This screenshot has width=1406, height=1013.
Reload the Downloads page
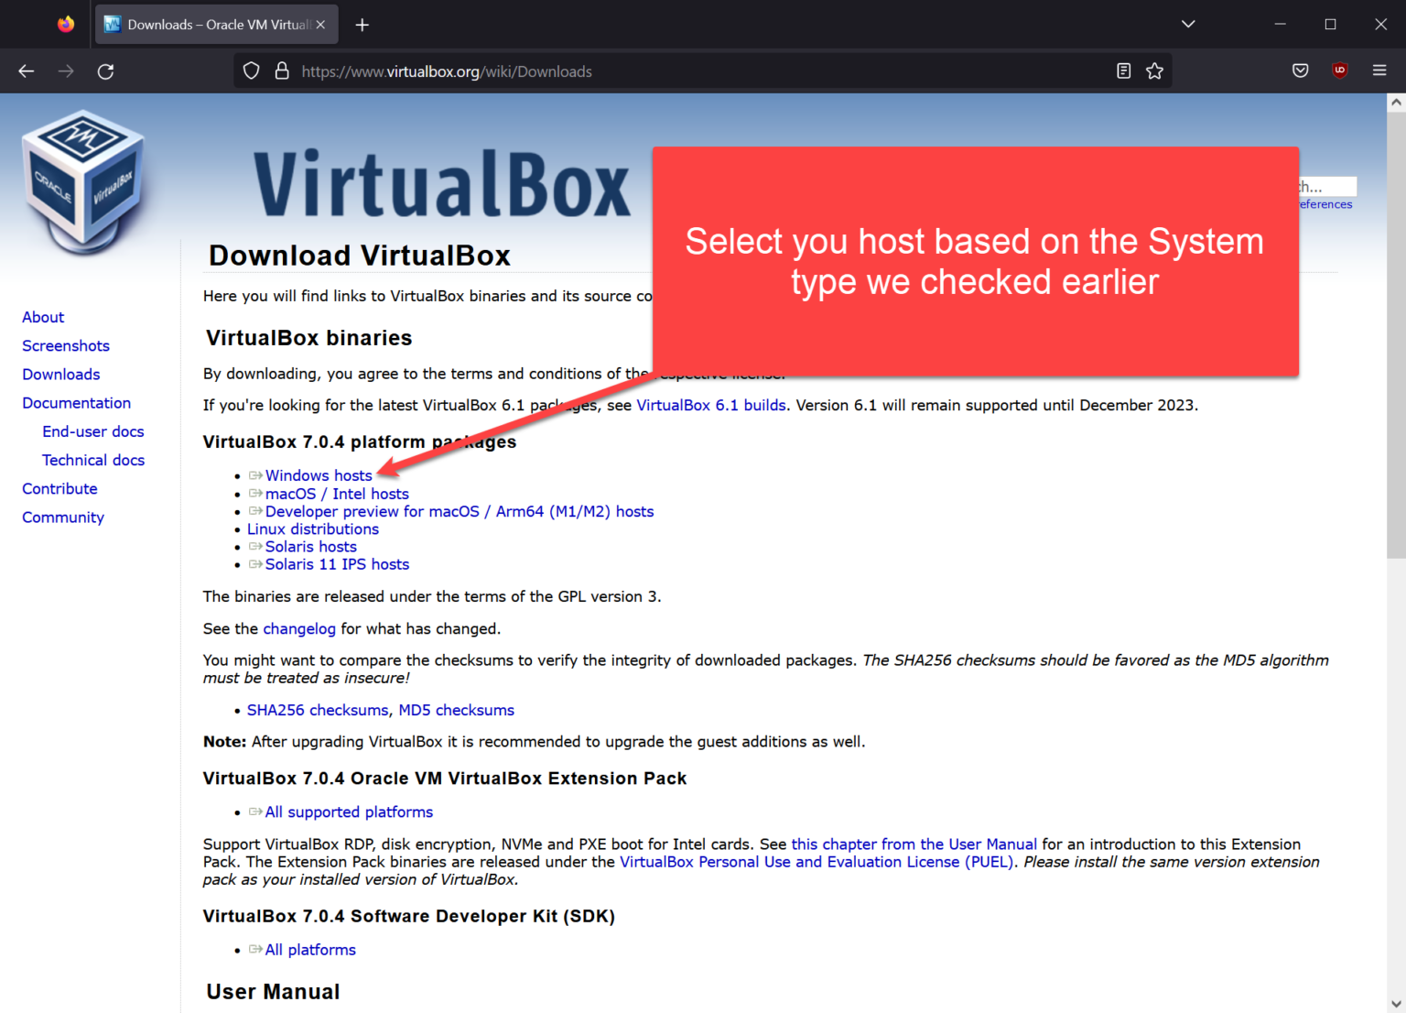105,71
